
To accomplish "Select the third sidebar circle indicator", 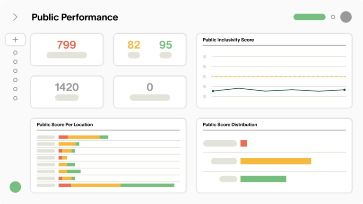I will tap(15, 71).
